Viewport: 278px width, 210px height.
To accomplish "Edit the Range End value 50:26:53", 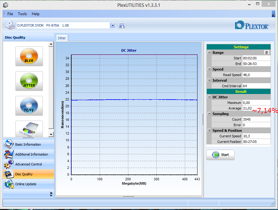I will pyautogui.click(x=256, y=64).
